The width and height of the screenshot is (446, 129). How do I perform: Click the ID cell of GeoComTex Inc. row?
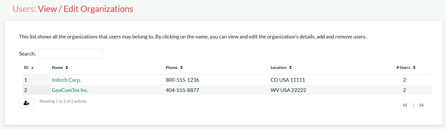tap(26, 90)
